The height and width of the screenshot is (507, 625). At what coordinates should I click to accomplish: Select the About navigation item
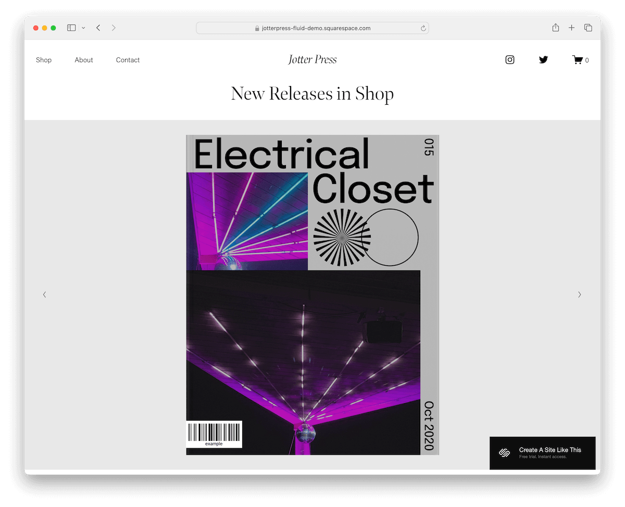[84, 60]
